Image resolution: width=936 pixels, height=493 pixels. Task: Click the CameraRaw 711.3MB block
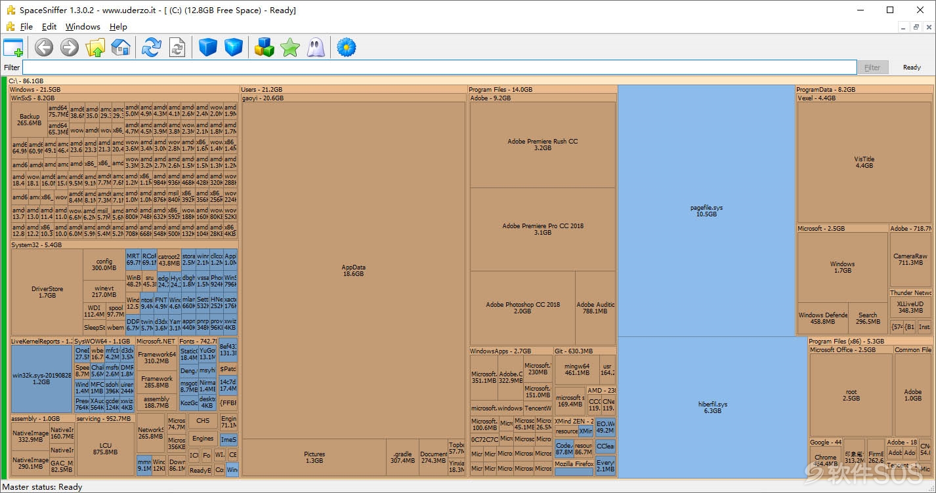pyautogui.click(x=910, y=260)
